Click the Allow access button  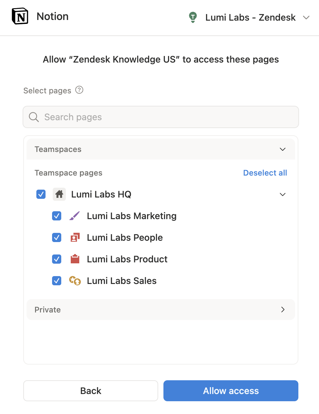(231, 391)
